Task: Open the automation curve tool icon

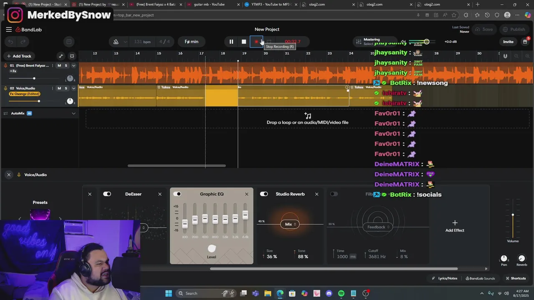Action: click(61, 56)
